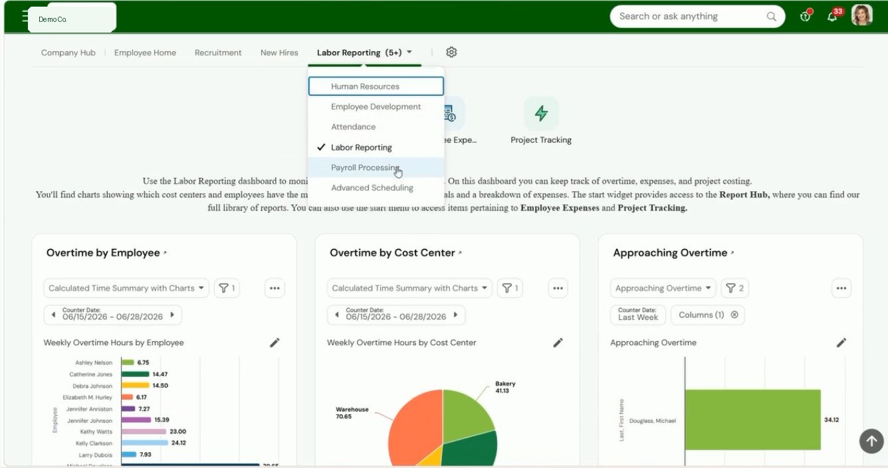Viewport: 888px width, 468px height.
Task: Go to previous date range in Overtime by Employee
Action: coord(53,315)
